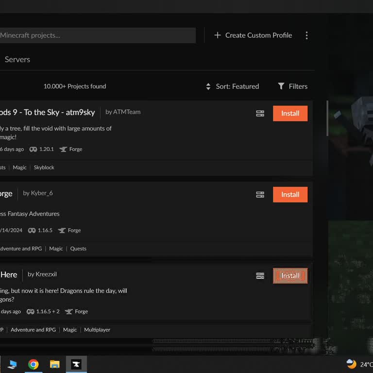Click Magic tag in Kreezxil card
The height and width of the screenshot is (373, 373).
coord(70,330)
